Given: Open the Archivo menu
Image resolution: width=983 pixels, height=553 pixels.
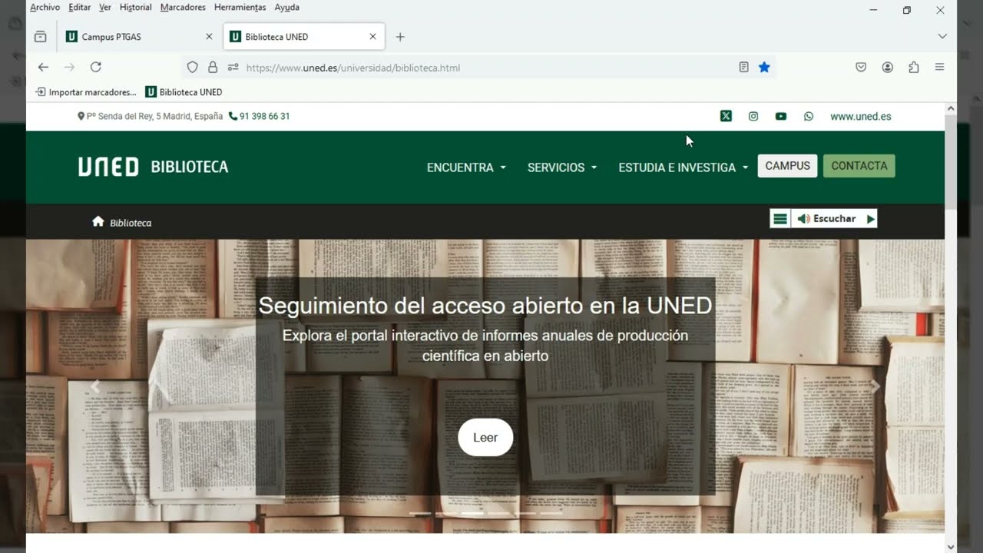Looking at the screenshot, I should click(45, 8).
